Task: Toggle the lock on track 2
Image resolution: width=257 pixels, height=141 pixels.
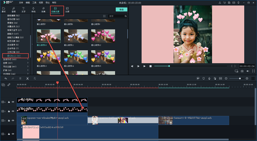Action: pyautogui.click(x=9, y=120)
